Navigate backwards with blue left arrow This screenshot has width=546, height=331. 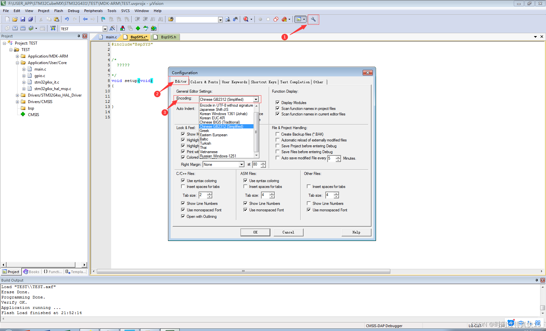[x=85, y=19]
